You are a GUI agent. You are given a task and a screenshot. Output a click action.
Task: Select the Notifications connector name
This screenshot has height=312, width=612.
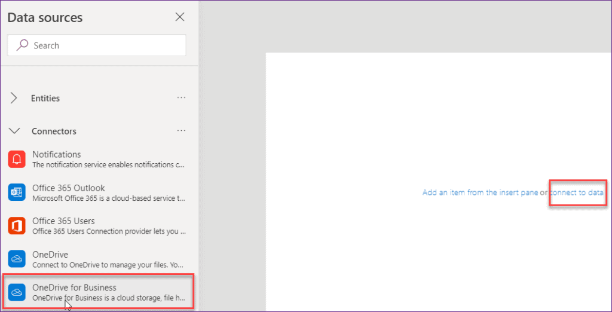click(57, 155)
